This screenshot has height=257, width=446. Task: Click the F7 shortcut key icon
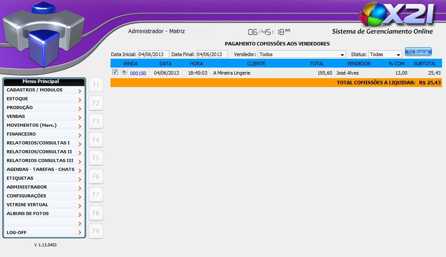96,195
